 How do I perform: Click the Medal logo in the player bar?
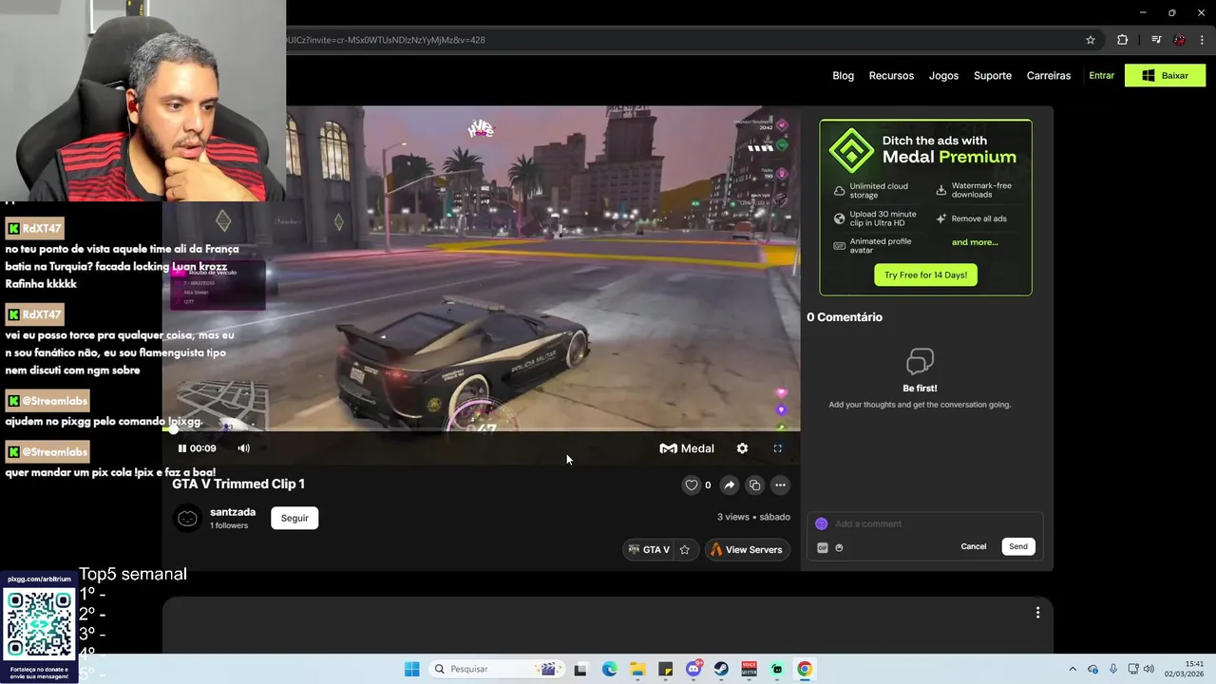click(687, 448)
